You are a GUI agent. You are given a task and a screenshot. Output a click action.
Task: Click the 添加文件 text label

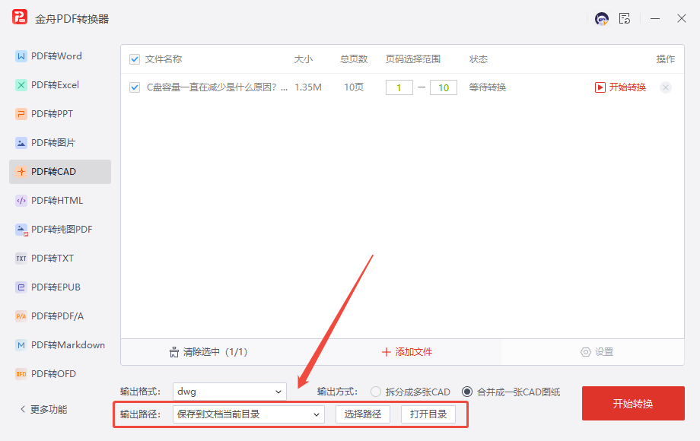tap(414, 352)
